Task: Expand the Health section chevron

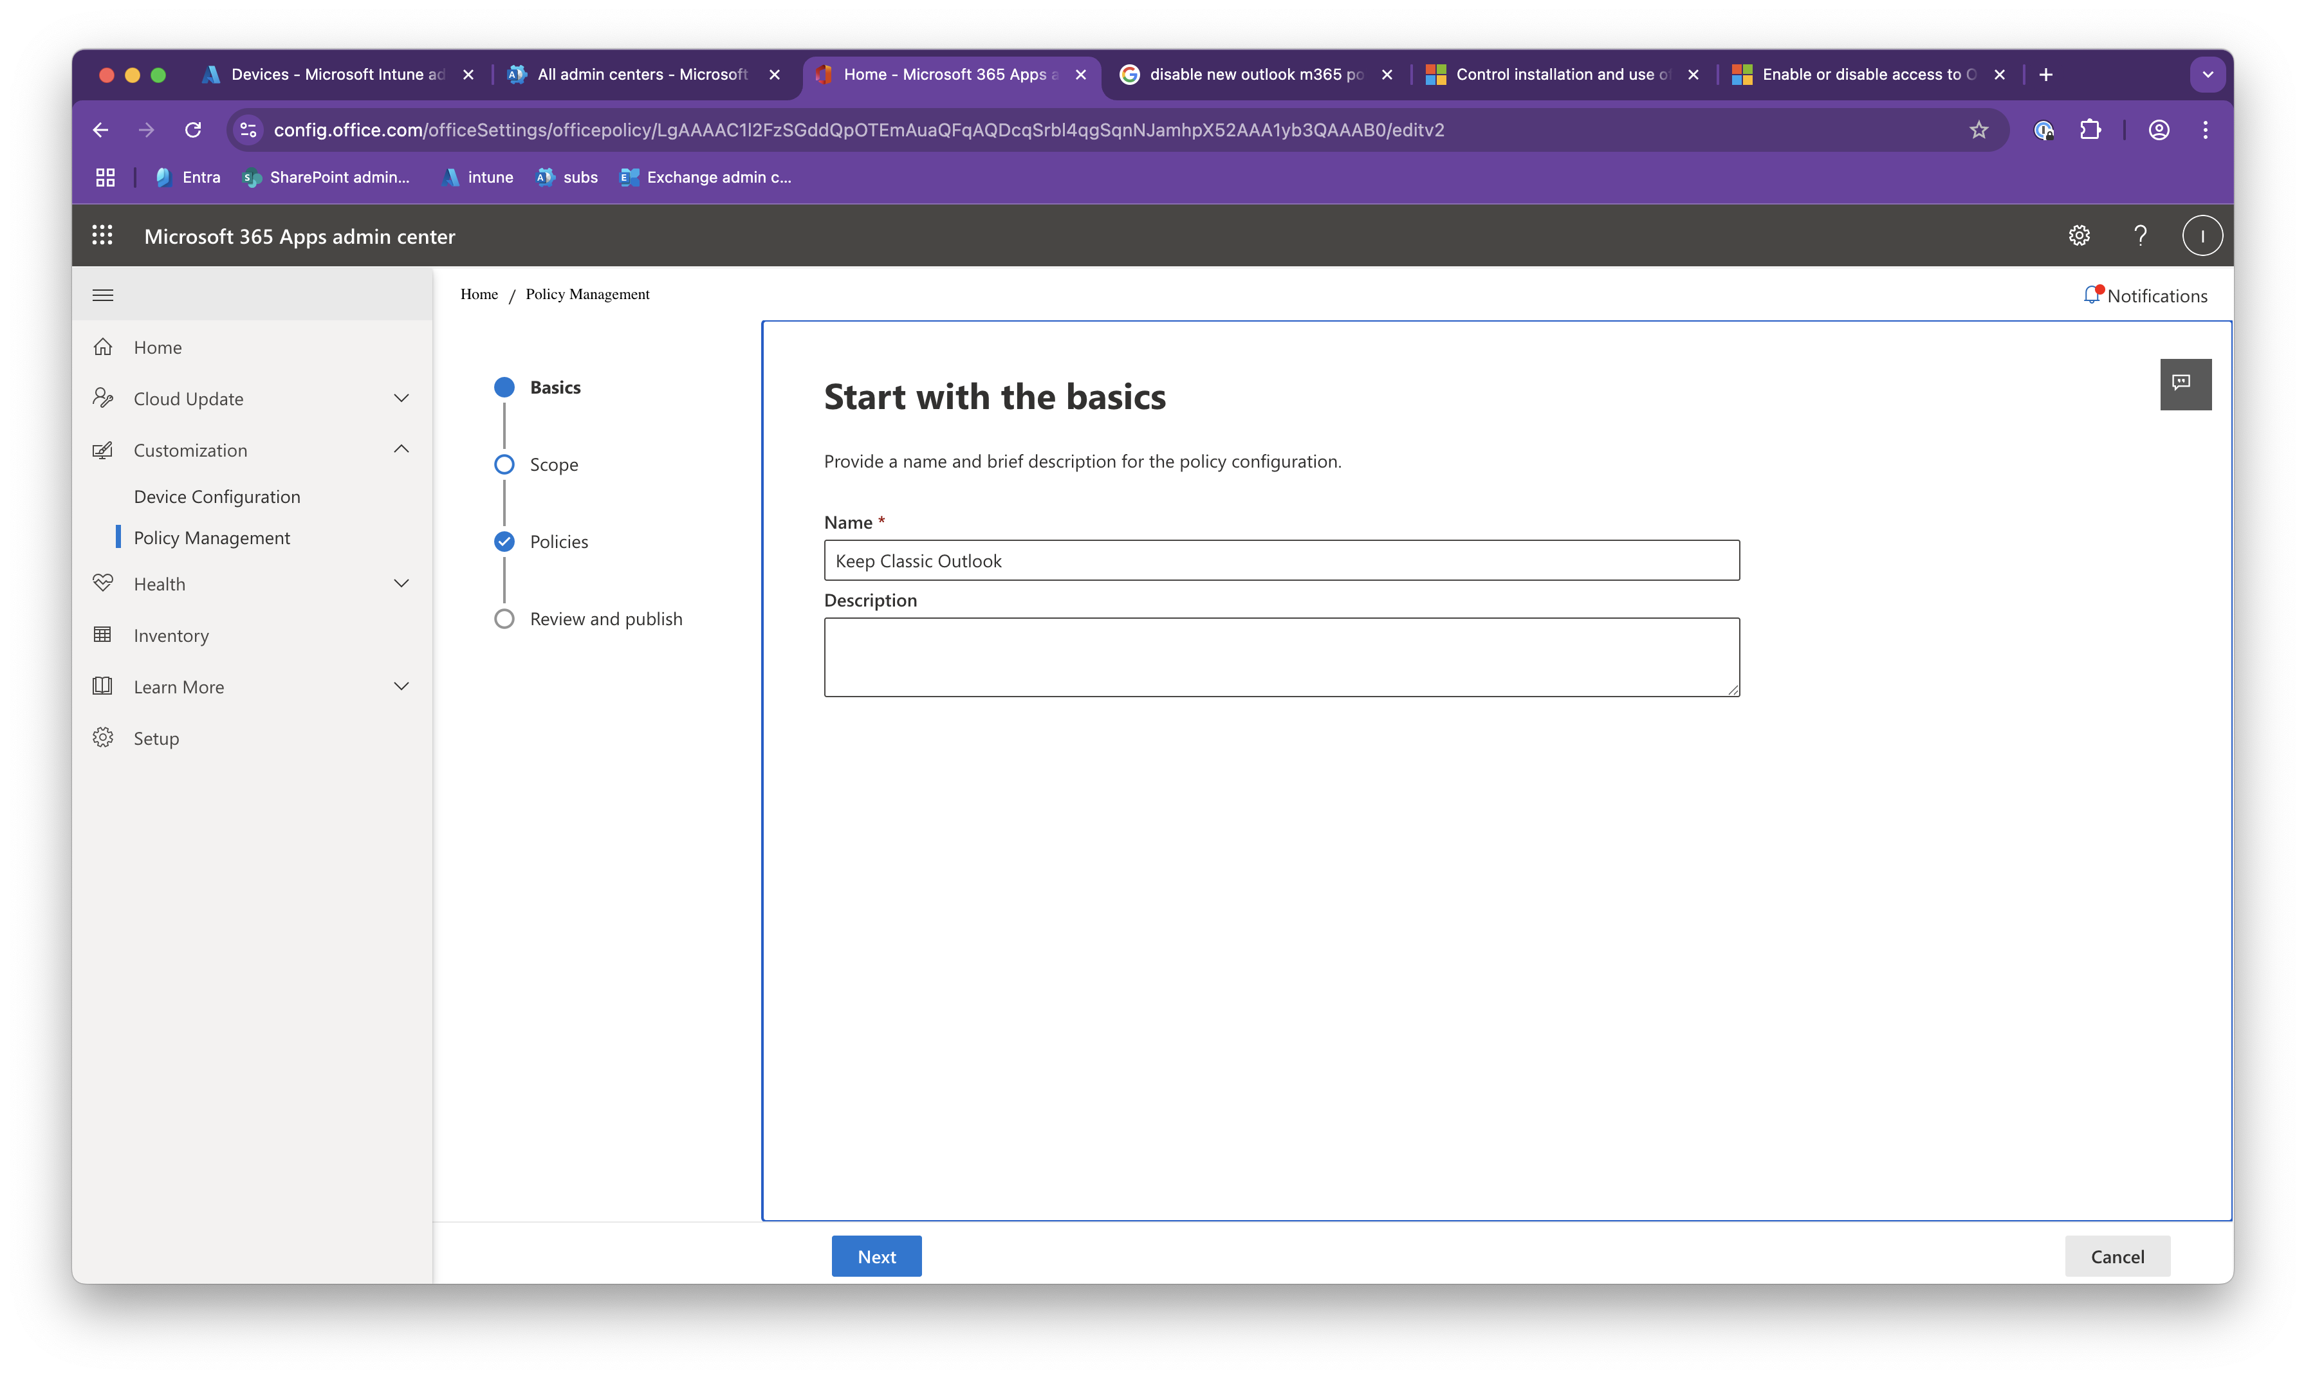Action: tap(401, 583)
